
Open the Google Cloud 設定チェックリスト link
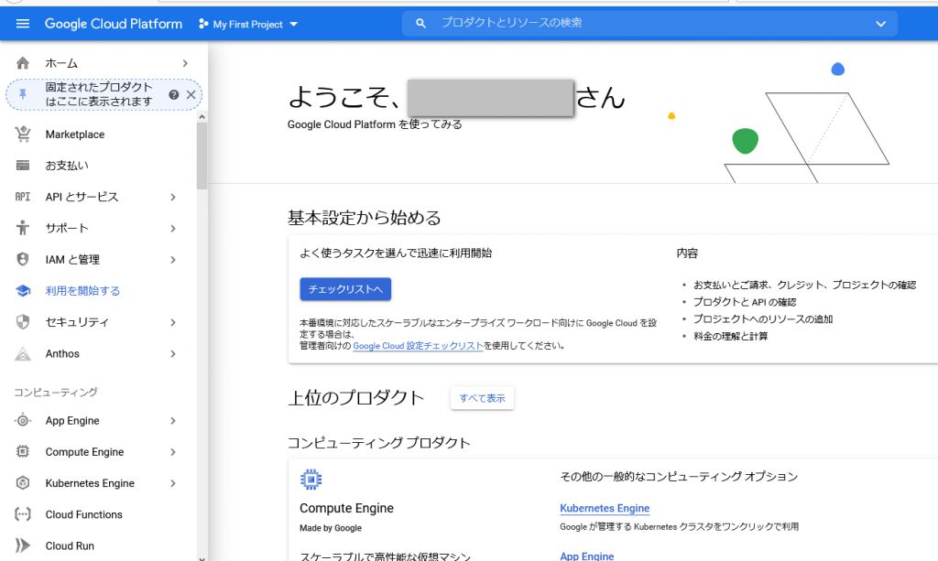418,346
